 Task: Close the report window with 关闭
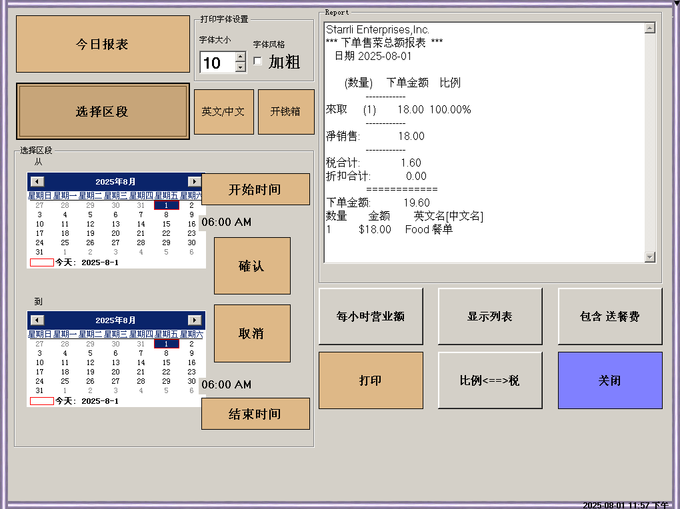609,380
